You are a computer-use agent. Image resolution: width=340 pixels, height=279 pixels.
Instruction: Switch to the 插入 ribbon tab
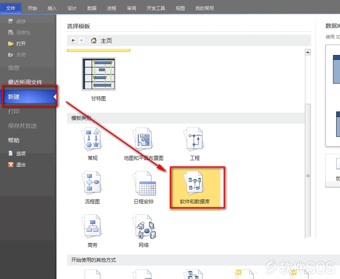pyautogui.click(x=52, y=8)
